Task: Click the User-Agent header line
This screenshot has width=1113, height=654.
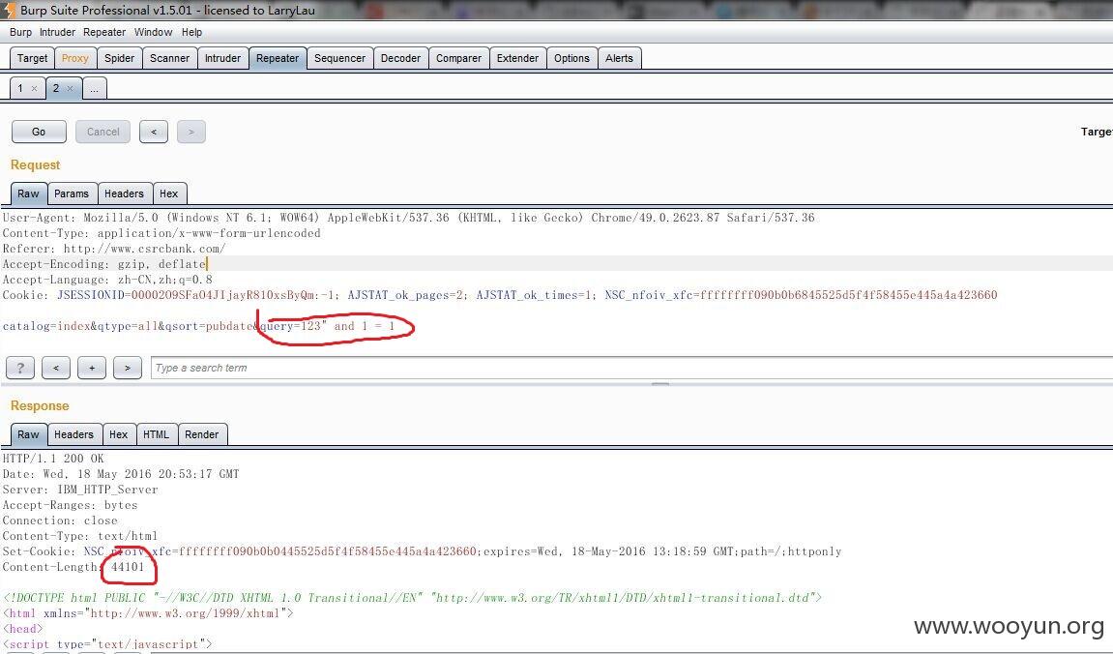Action: (408, 218)
